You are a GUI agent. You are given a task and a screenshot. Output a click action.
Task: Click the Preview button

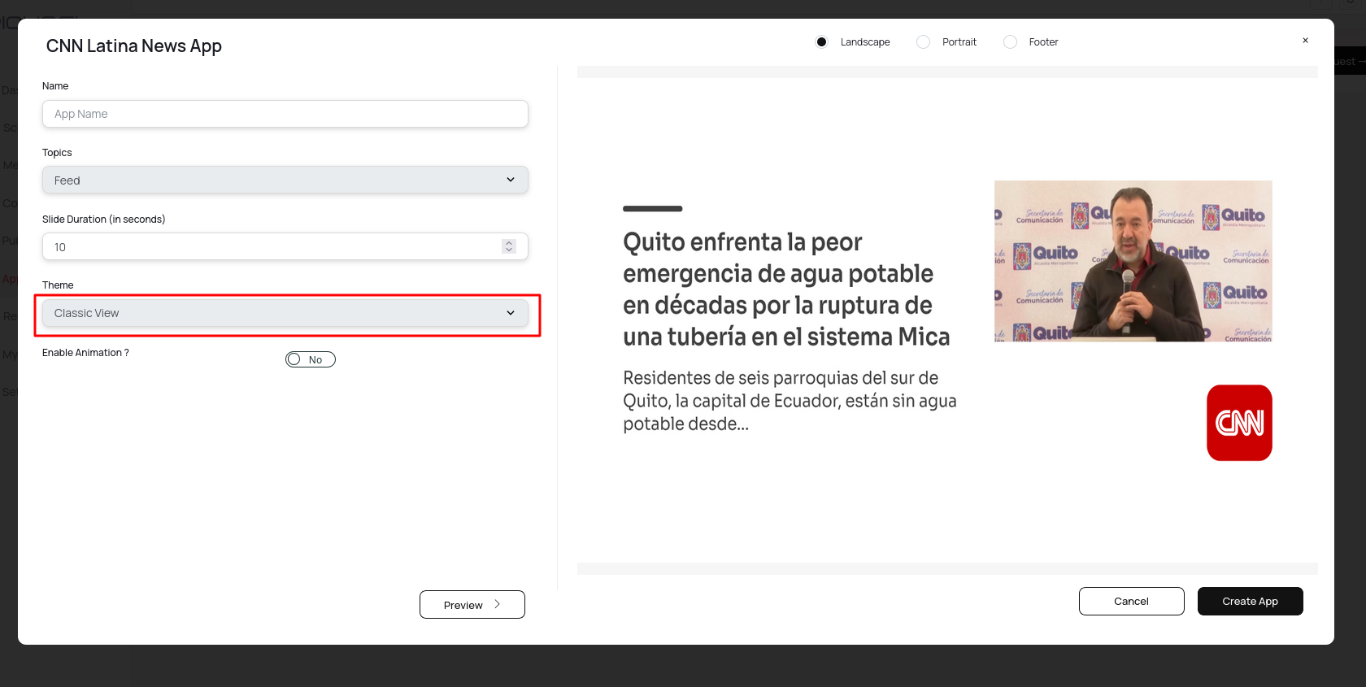[472, 605]
